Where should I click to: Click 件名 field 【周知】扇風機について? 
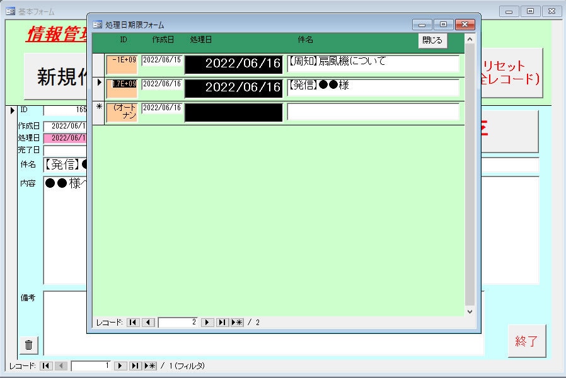coord(373,63)
